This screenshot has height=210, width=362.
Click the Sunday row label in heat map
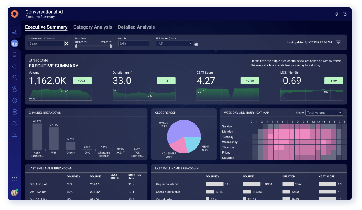pyautogui.click(x=227, y=126)
